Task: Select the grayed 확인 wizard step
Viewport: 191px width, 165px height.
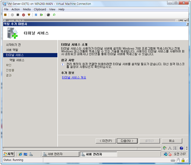Action: pyautogui.click(x=9, y=65)
